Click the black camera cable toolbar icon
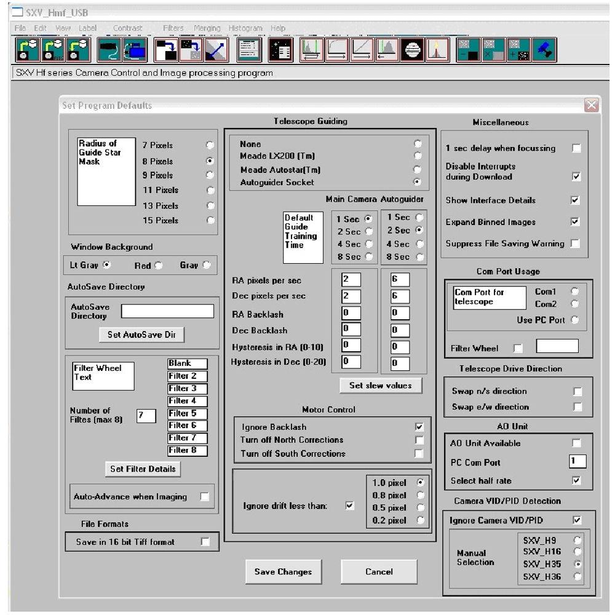Screen dimensions: 615x615 pyautogui.click(x=109, y=50)
